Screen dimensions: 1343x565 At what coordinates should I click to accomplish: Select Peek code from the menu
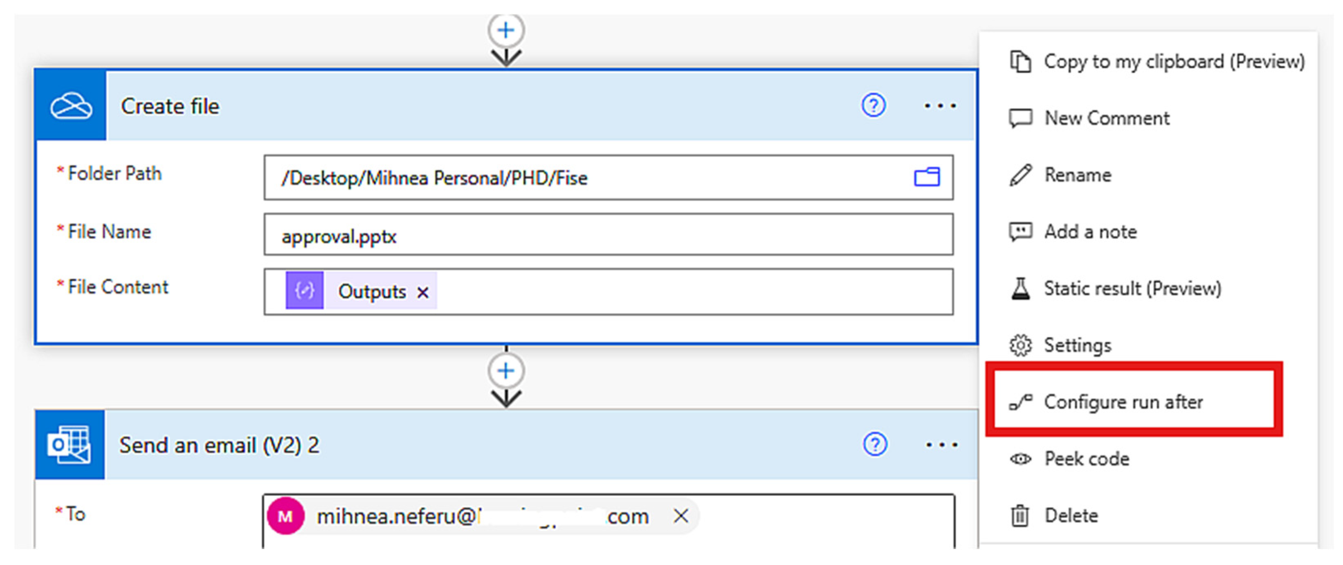[1087, 459]
